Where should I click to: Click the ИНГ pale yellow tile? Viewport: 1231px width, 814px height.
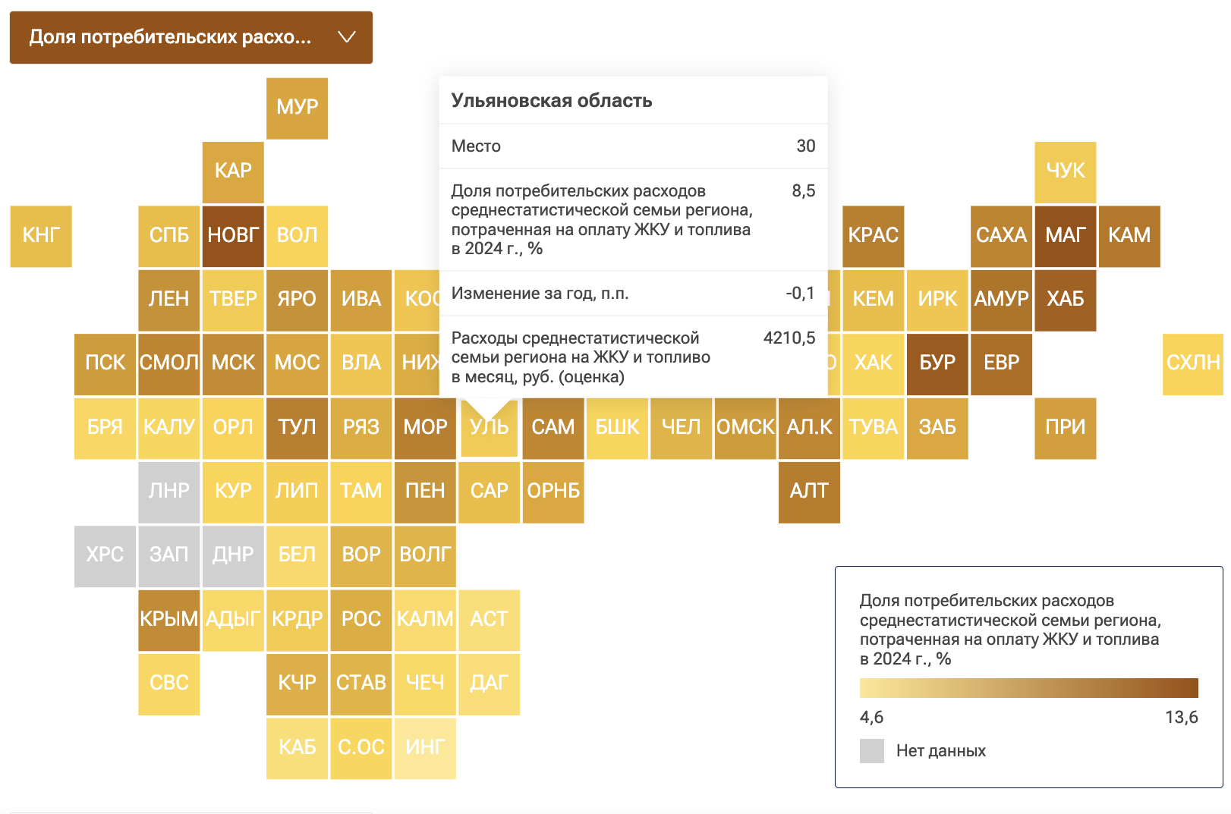425,748
